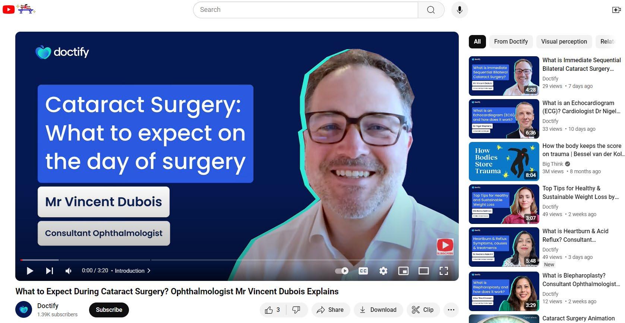
Task: Open the player settings gear
Action: click(x=383, y=271)
